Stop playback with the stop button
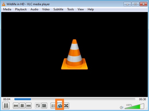Viewport: 149px width, 111px height. pos(22,106)
